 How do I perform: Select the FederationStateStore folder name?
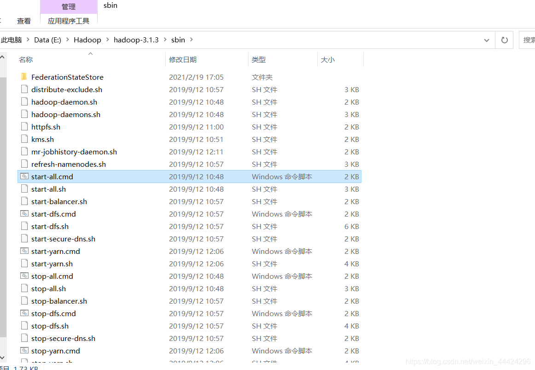[67, 77]
